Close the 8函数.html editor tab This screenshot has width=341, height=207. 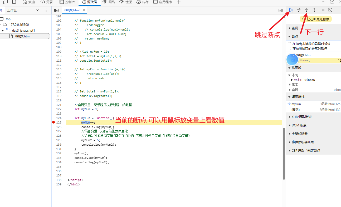coord(84,10)
